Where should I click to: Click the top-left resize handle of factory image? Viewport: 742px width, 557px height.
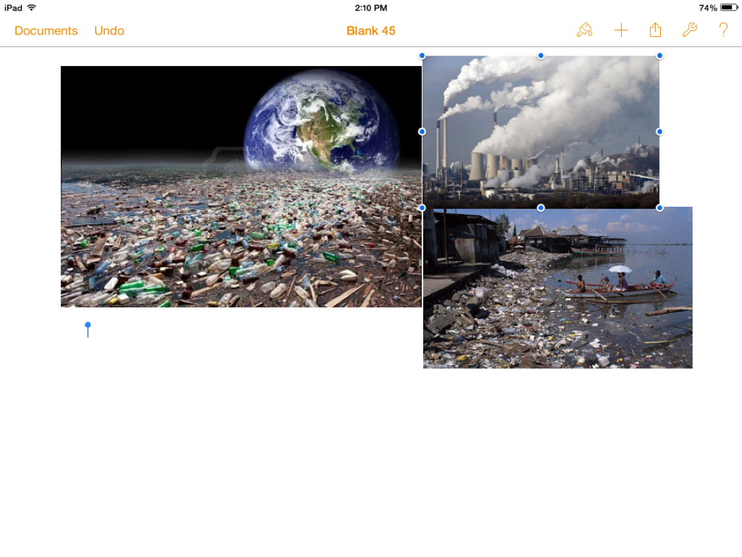coord(422,56)
